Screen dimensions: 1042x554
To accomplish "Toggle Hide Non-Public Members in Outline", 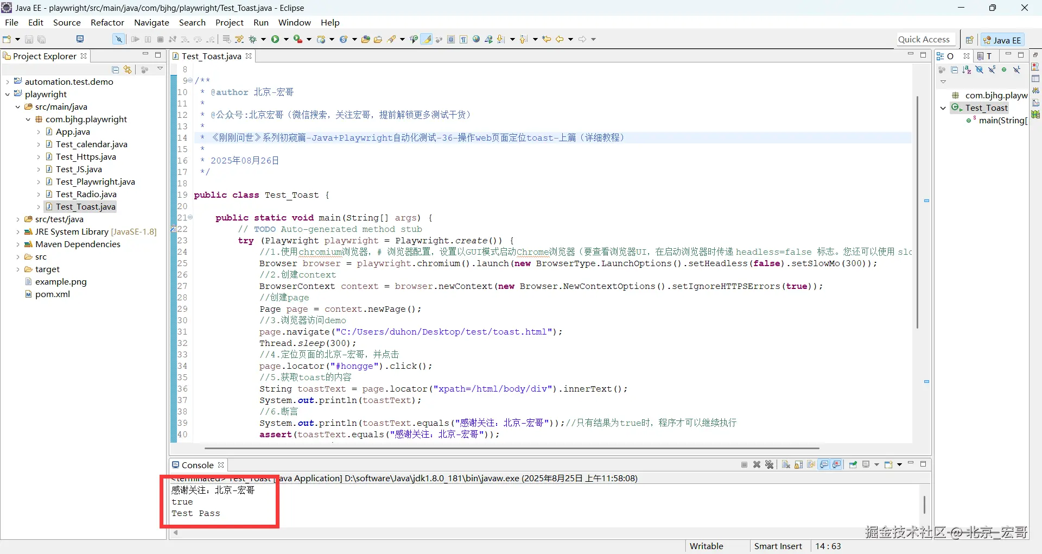I will [x=1004, y=70].
